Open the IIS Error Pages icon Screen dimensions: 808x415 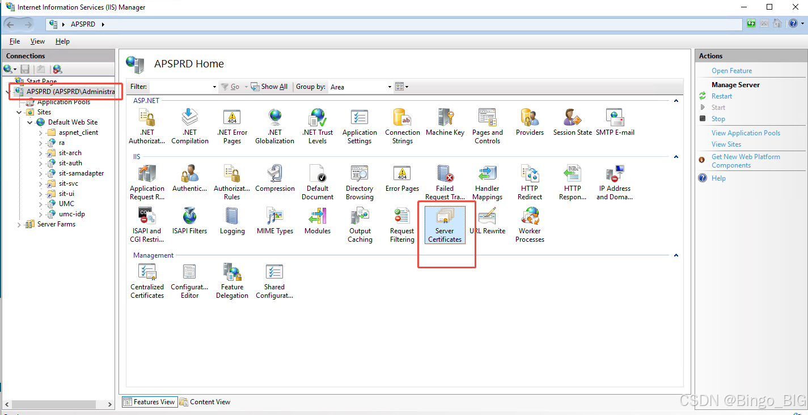pos(403,178)
